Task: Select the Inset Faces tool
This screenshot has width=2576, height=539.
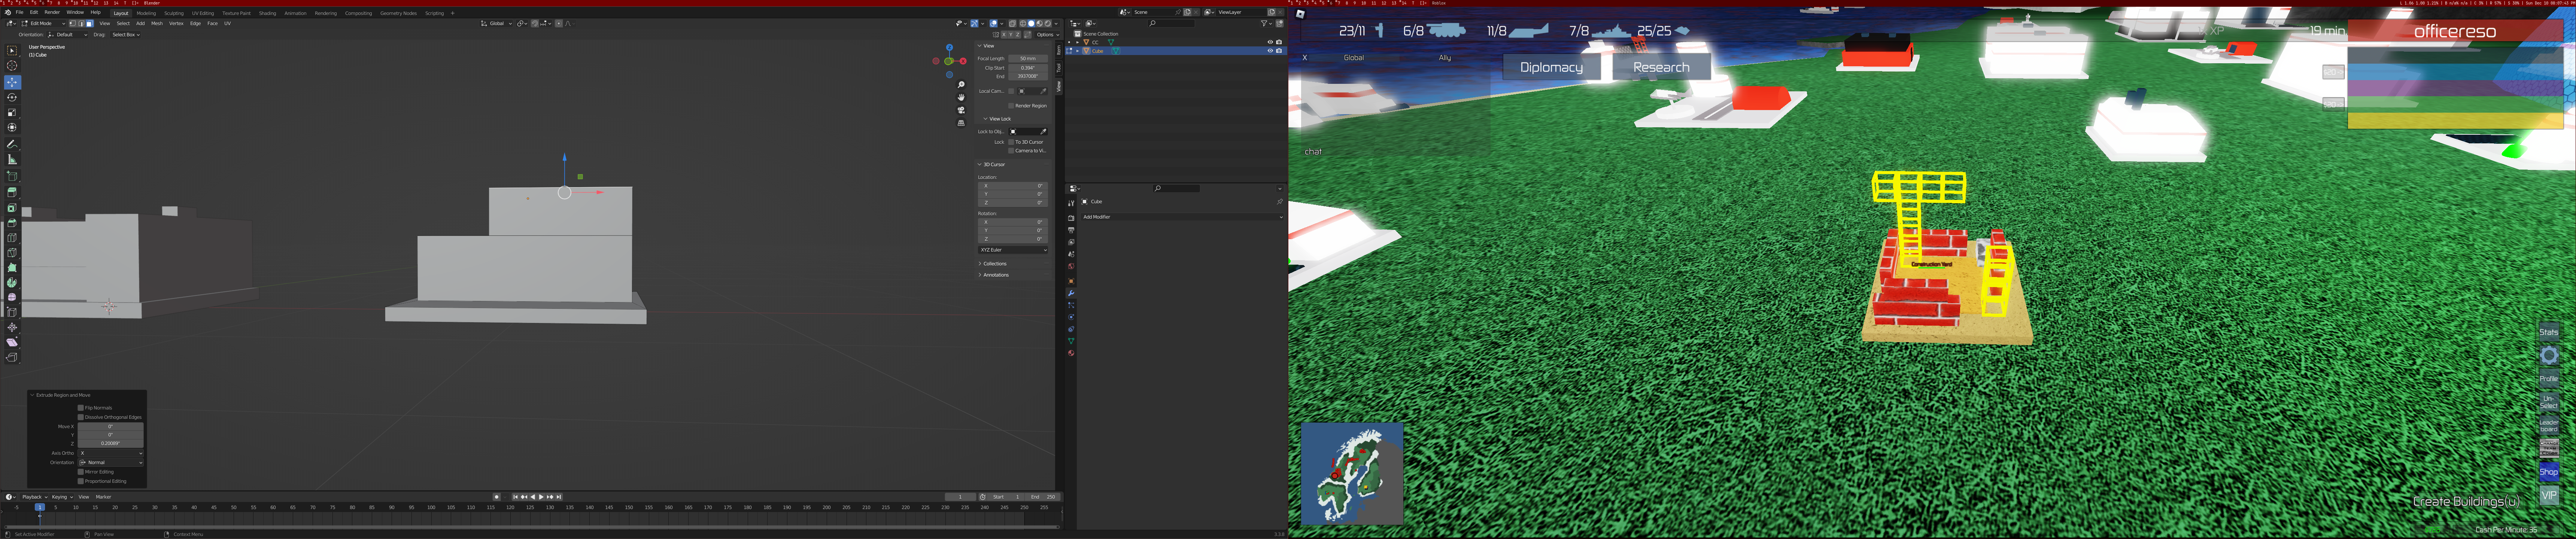Action: coord(12,208)
